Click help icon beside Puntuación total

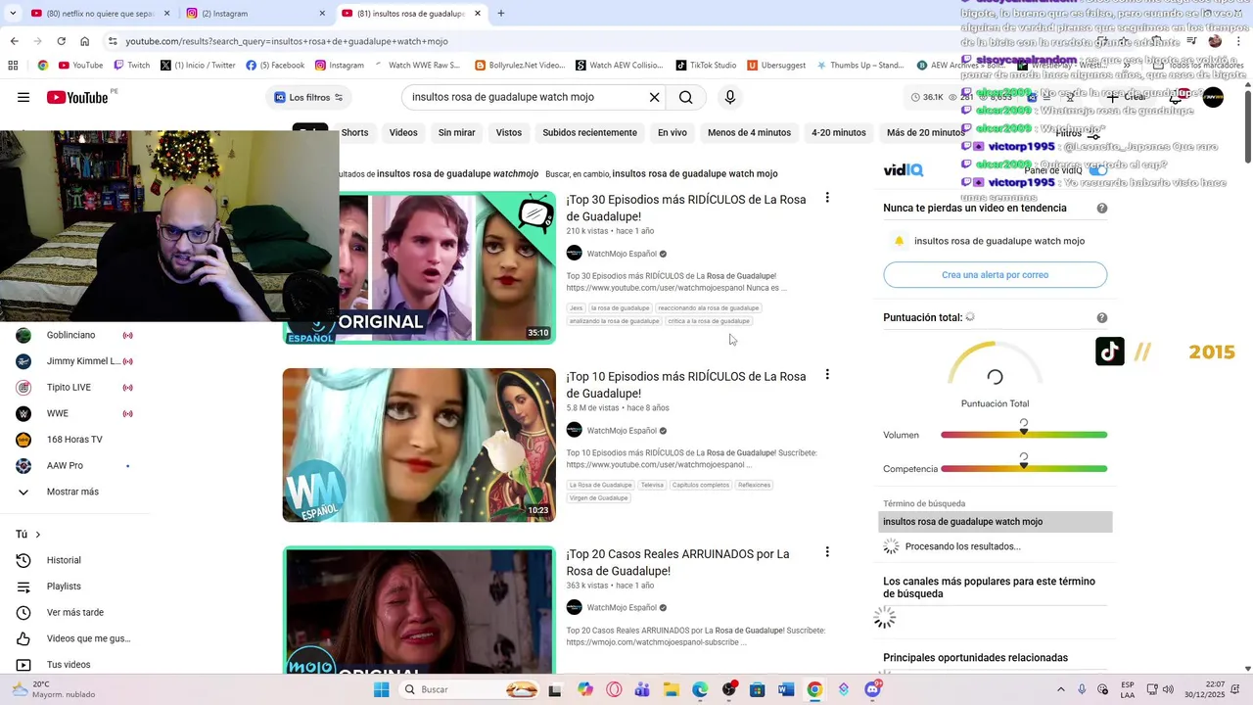click(x=1102, y=318)
